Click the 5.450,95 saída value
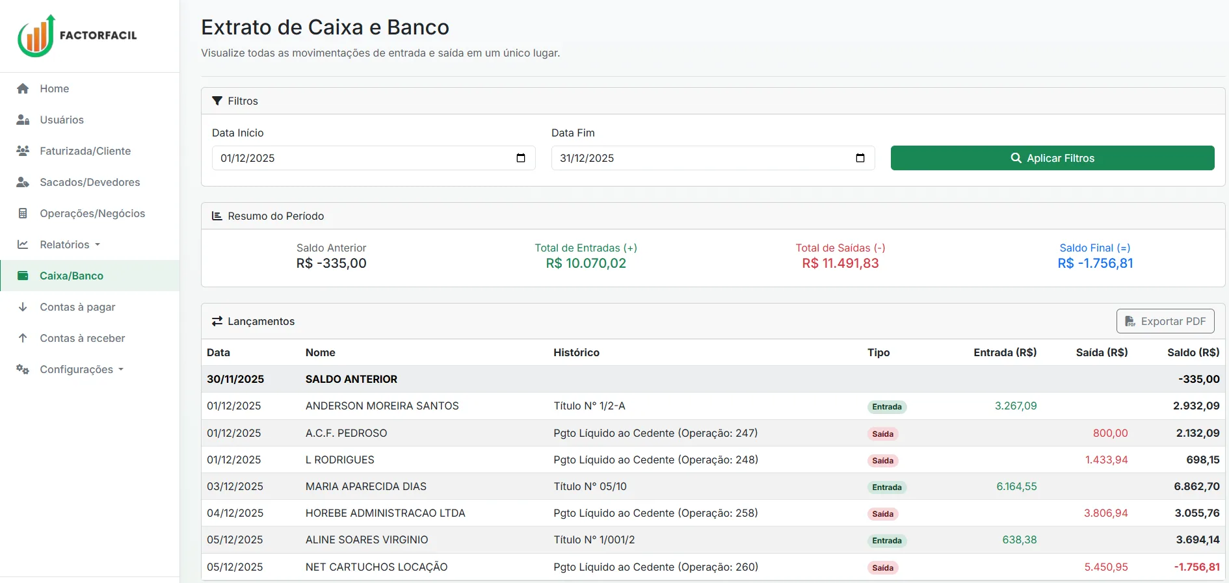Image resolution: width=1229 pixels, height=583 pixels. pos(1106,567)
